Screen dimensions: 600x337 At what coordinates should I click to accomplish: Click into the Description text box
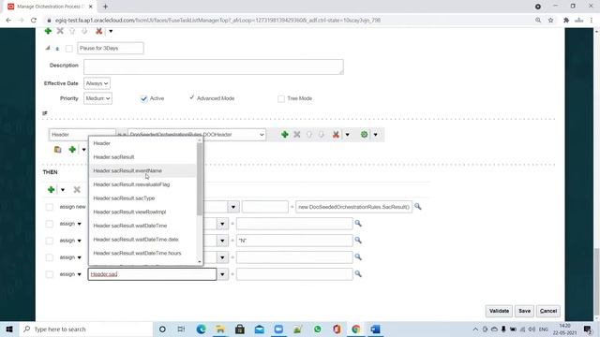(x=214, y=66)
